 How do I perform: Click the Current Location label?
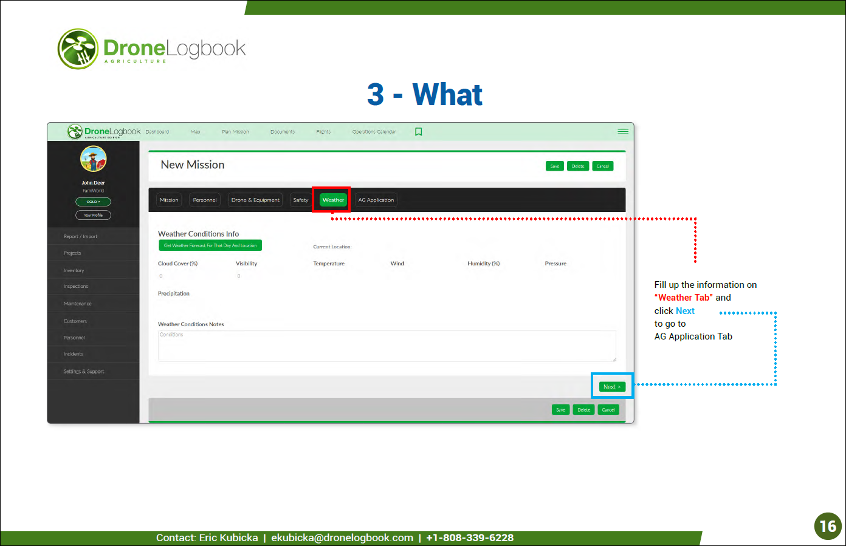[332, 247]
